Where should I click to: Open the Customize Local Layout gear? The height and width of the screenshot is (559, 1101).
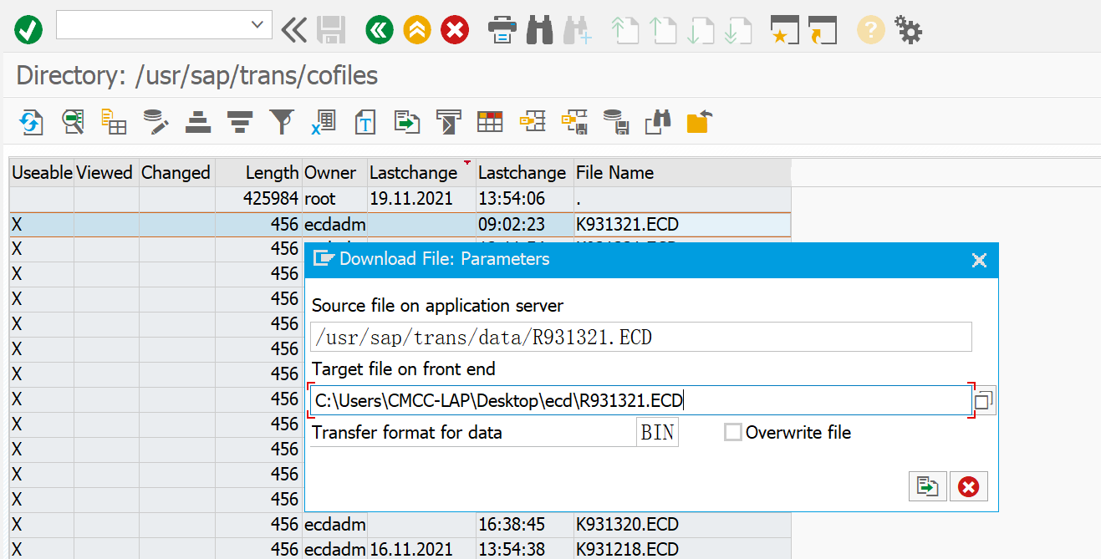pyautogui.click(x=908, y=31)
